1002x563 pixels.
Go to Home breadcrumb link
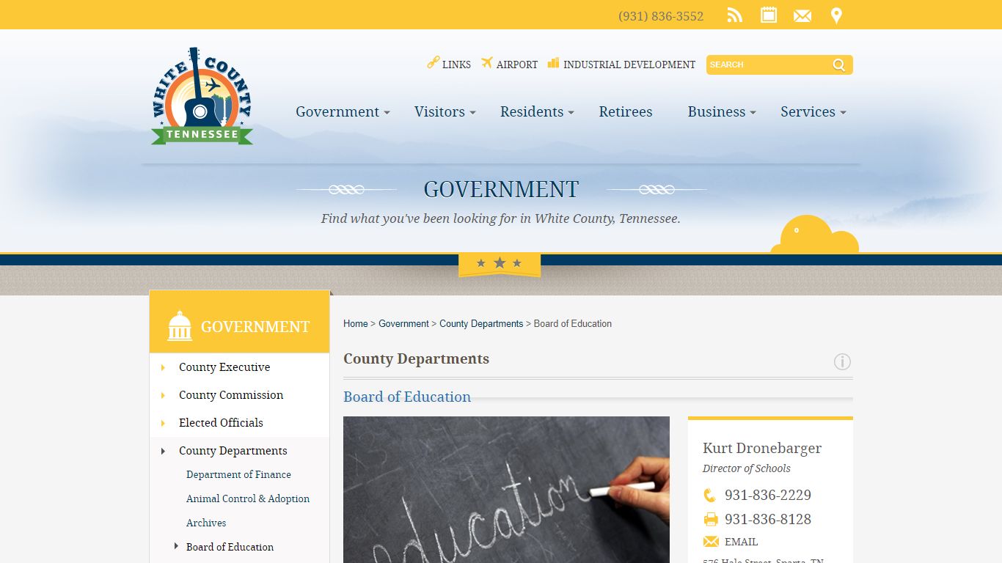[356, 323]
